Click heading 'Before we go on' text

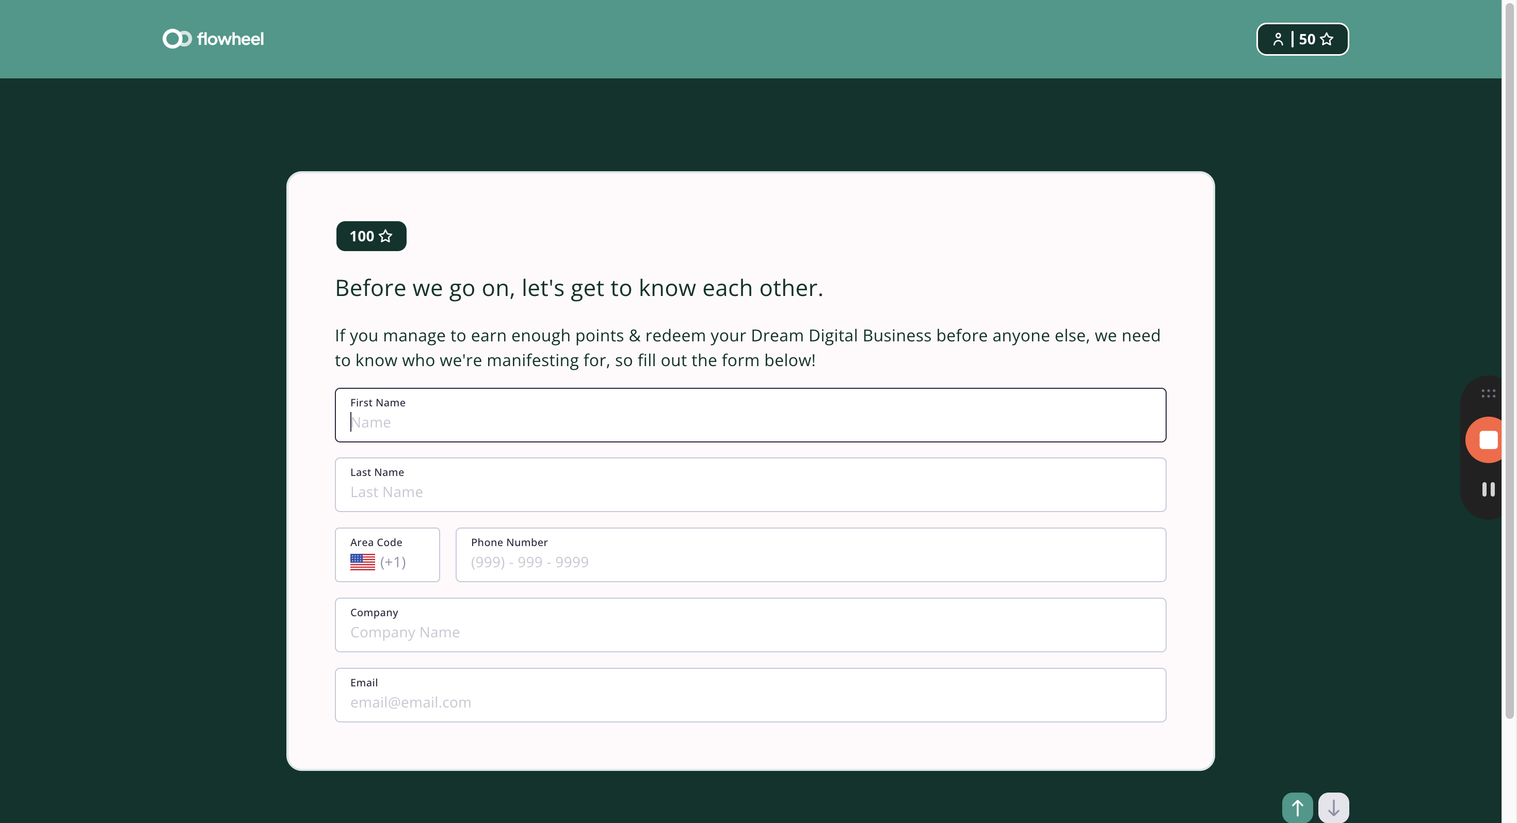[x=579, y=288]
